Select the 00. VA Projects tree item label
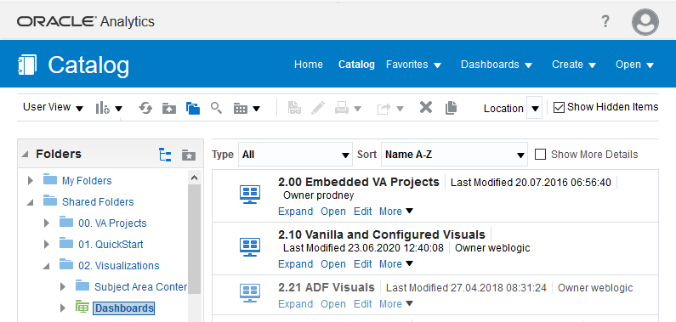The width and height of the screenshot is (676, 322). 112,223
